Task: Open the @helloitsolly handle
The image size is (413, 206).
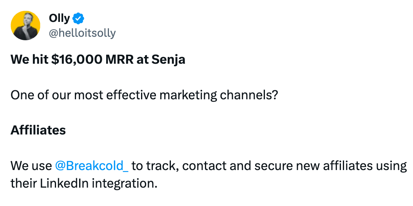Action: pos(82,33)
